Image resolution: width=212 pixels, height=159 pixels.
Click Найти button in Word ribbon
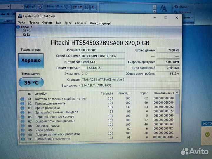tap(180, 6)
